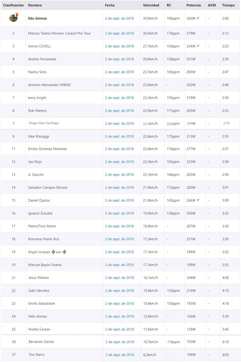Open Noelia Cerezo's date link
Viewport: 241px width, 362px height.
click(x=119, y=329)
